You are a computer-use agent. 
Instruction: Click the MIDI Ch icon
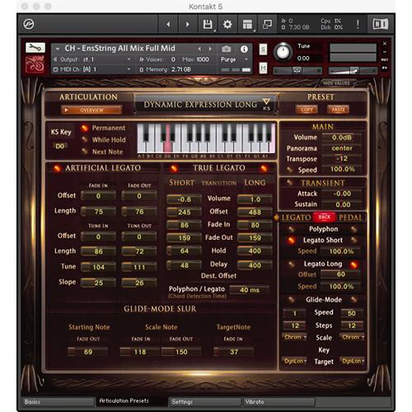55,70
